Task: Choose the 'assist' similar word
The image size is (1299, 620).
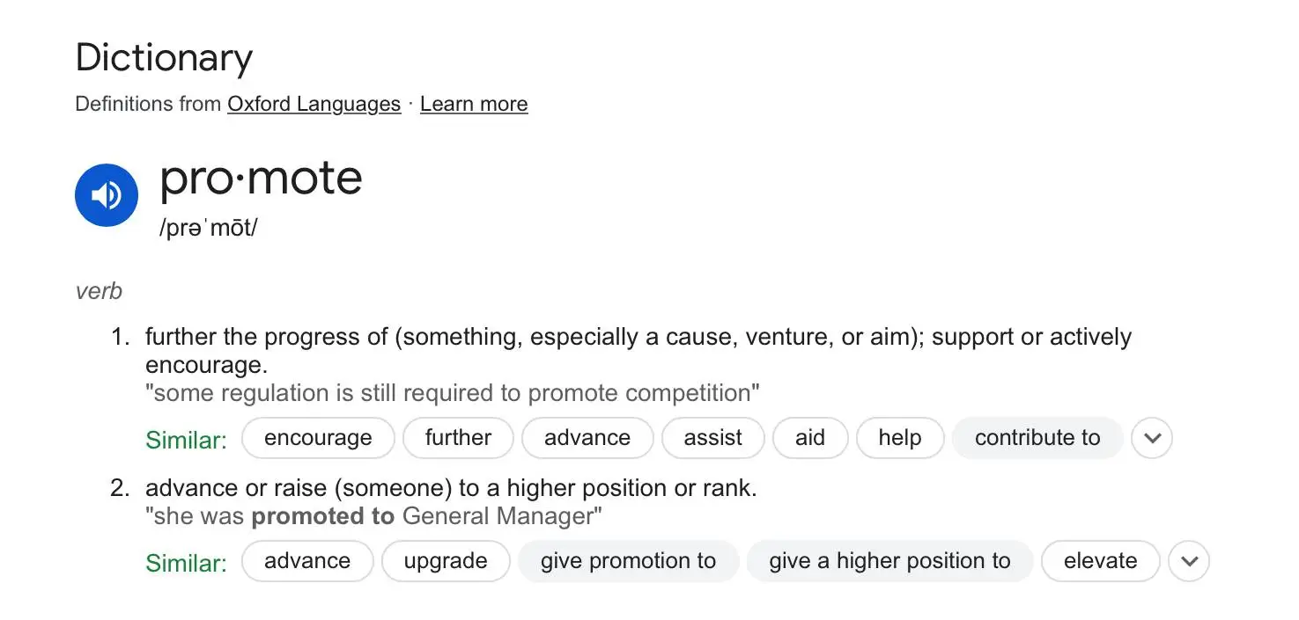Action: pos(712,438)
